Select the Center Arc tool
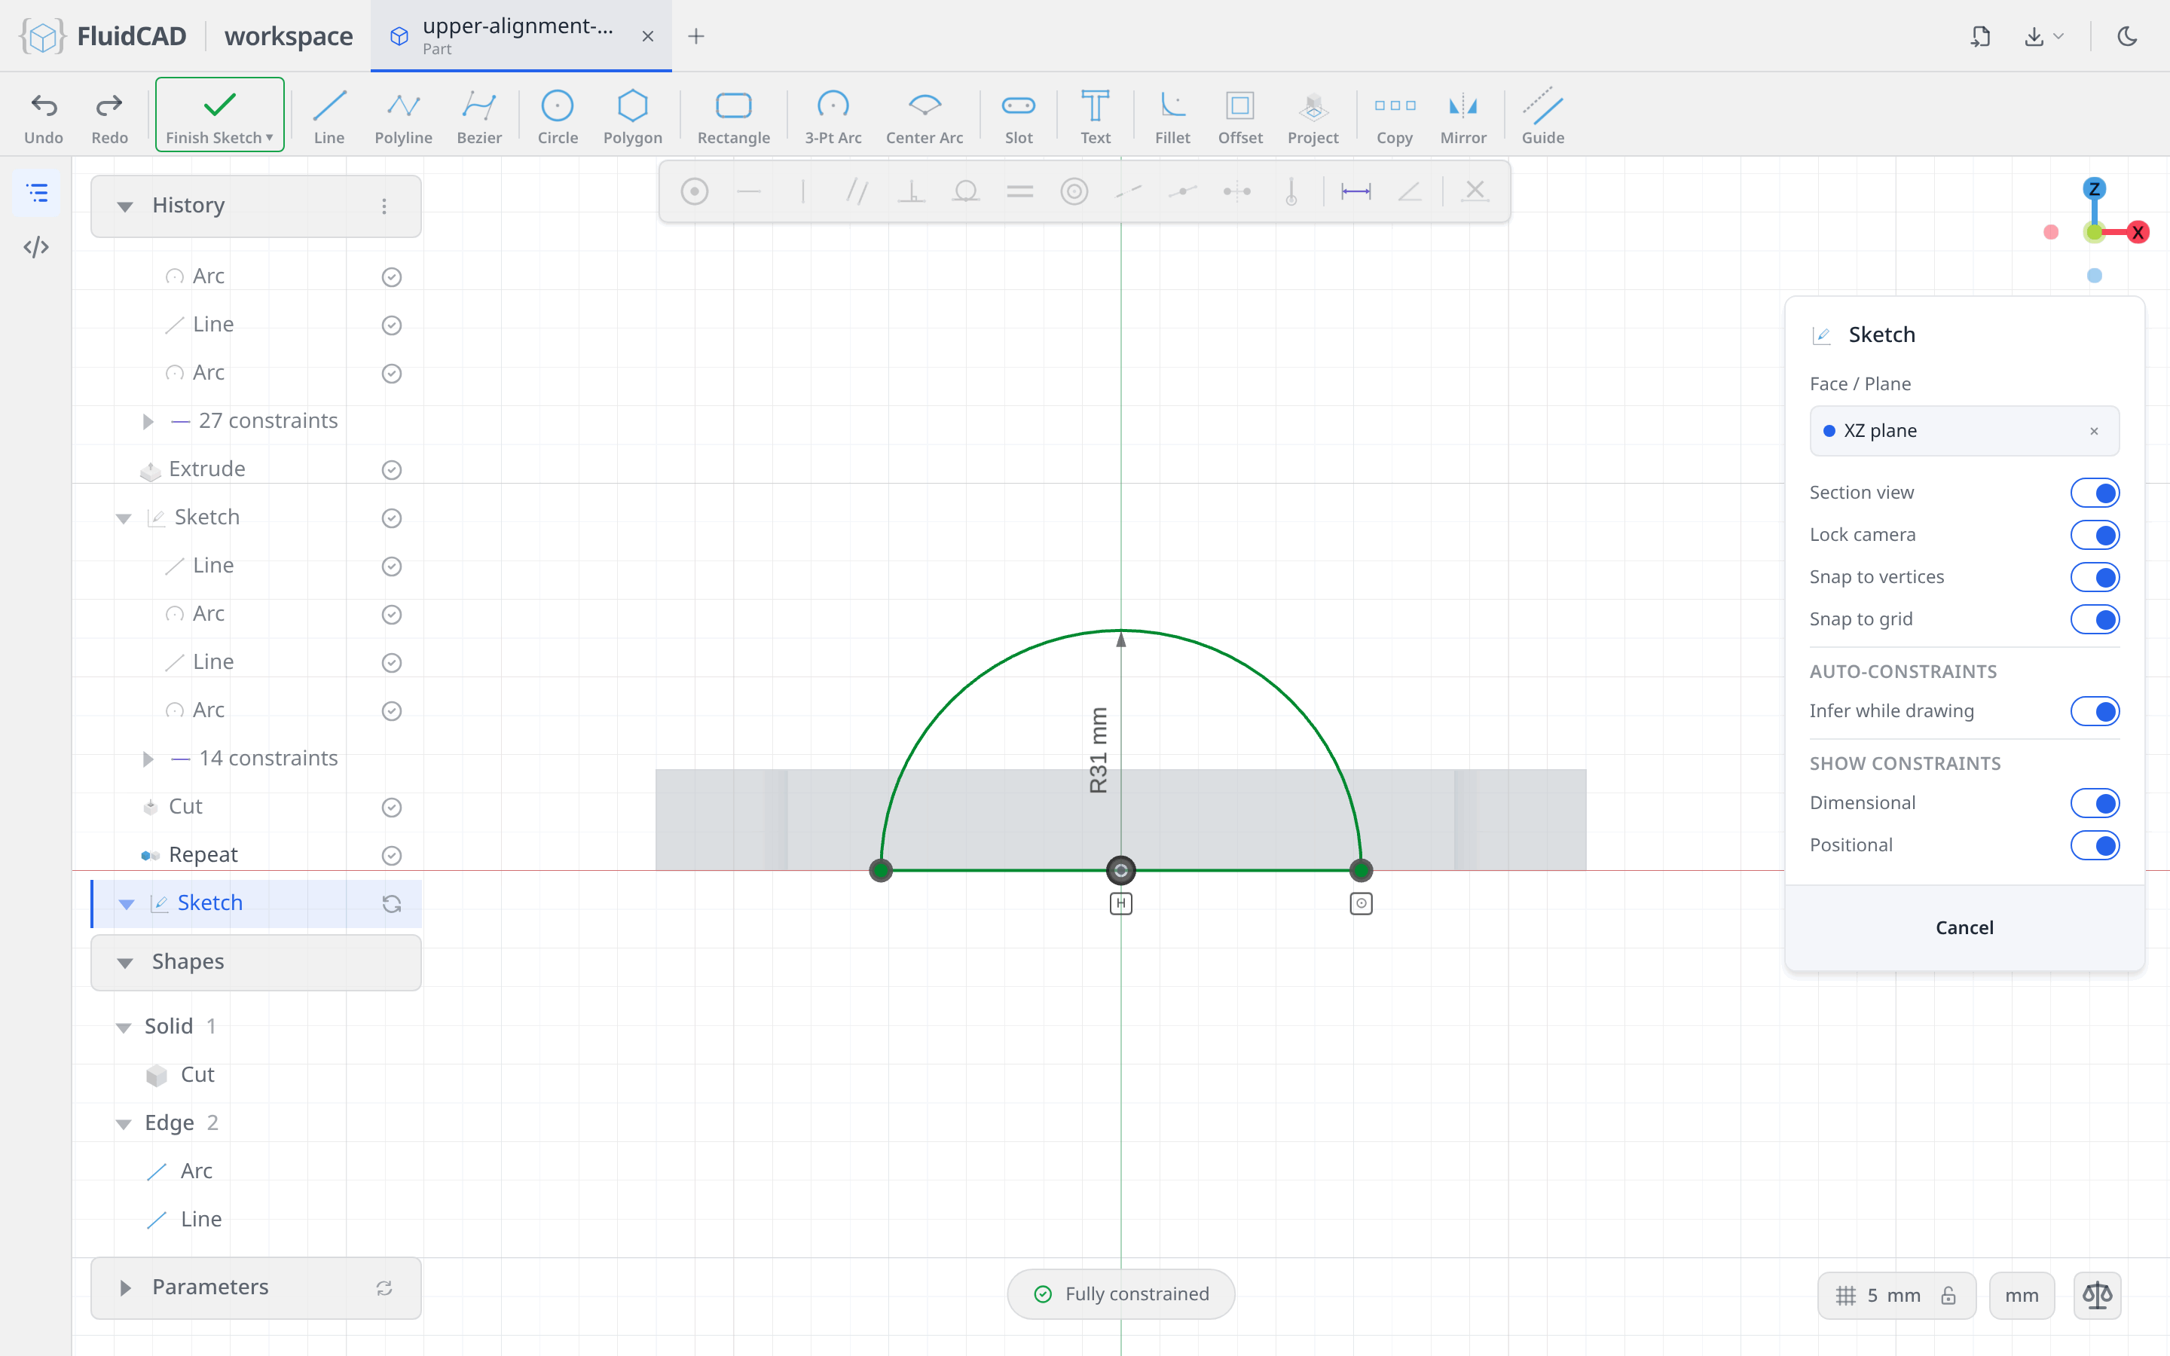 925,117
